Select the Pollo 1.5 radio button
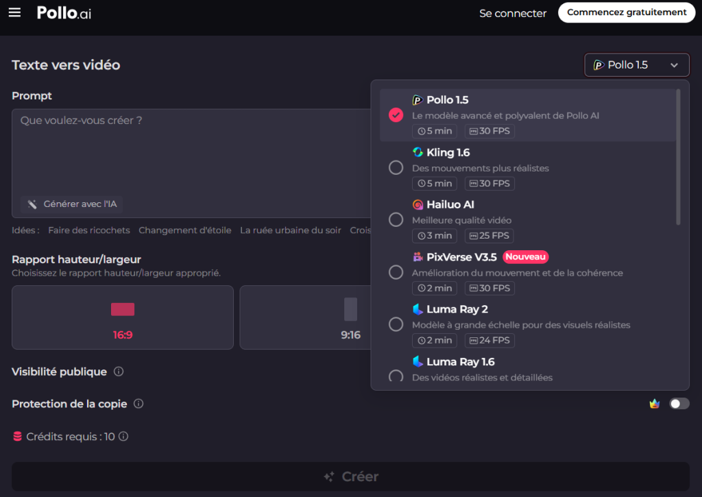Screen dimensions: 702x497 tap(396, 115)
